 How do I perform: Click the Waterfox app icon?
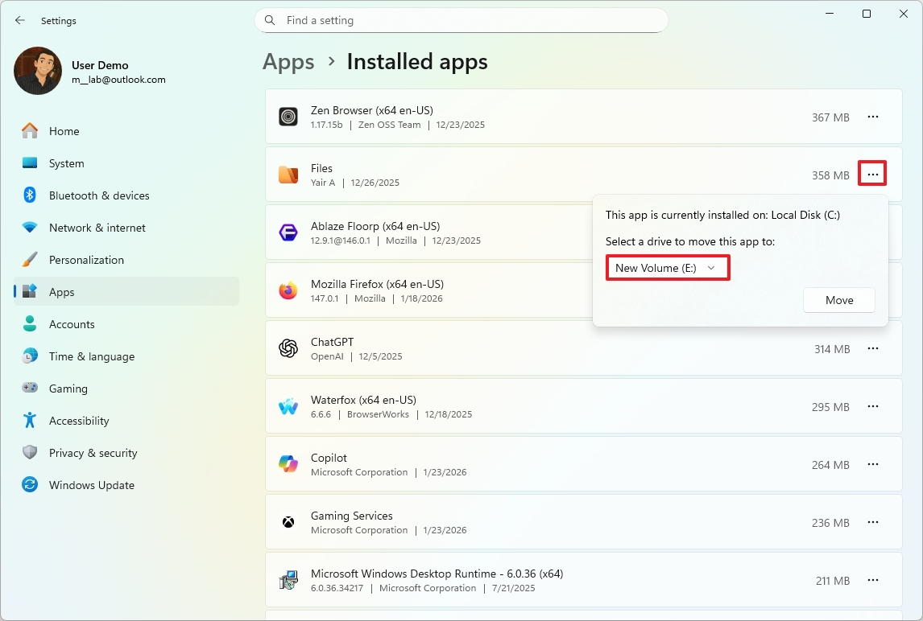point(288,406)
